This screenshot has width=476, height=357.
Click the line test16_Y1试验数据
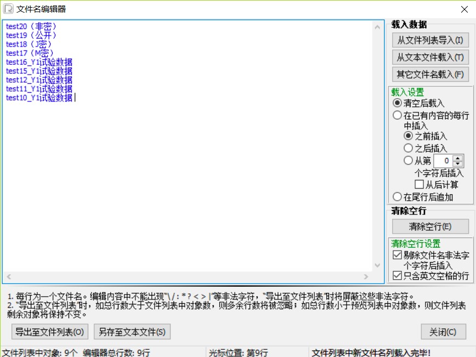coord(39,62)
